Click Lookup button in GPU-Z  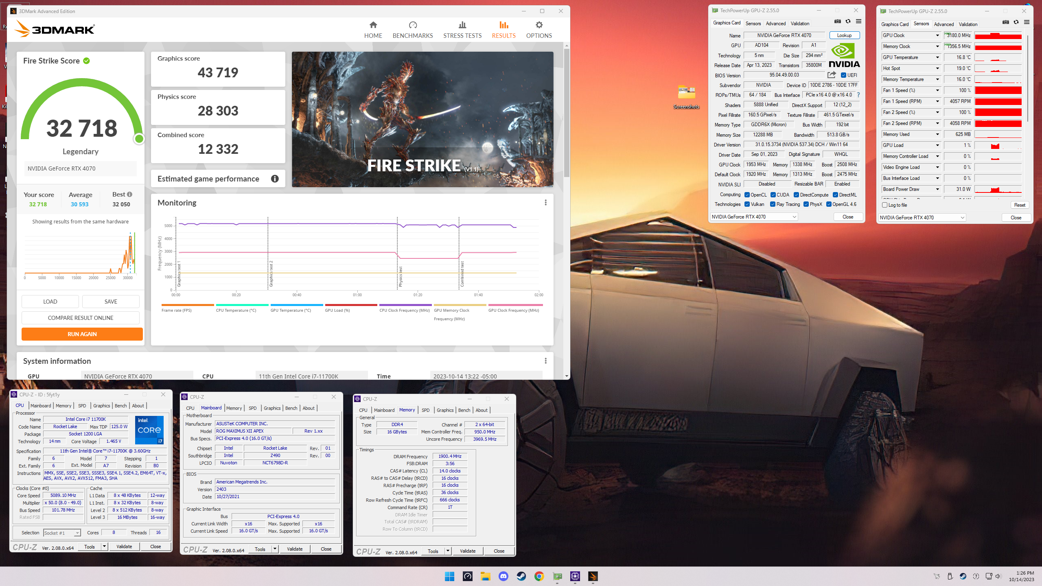click(x=844, y=35)
